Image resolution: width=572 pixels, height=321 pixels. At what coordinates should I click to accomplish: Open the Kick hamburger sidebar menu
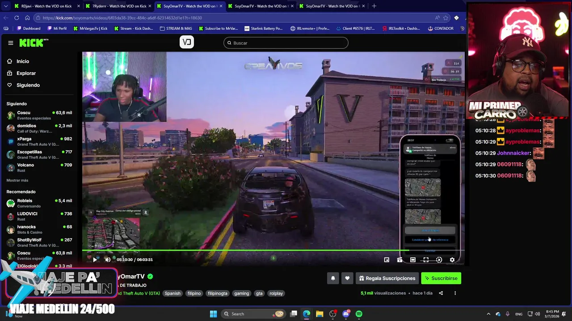10,43
